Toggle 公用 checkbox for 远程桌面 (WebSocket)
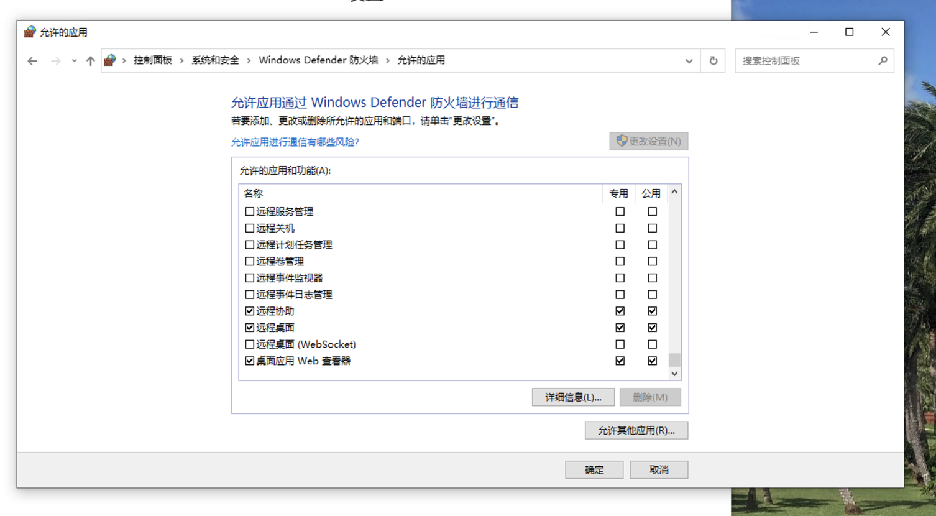Viewport: 936px width, 516px height. (653, 344)
